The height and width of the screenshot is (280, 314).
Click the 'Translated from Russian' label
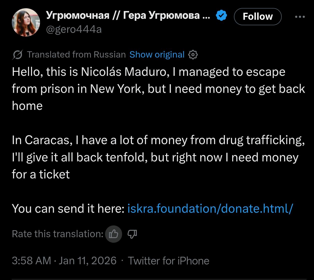76,54
